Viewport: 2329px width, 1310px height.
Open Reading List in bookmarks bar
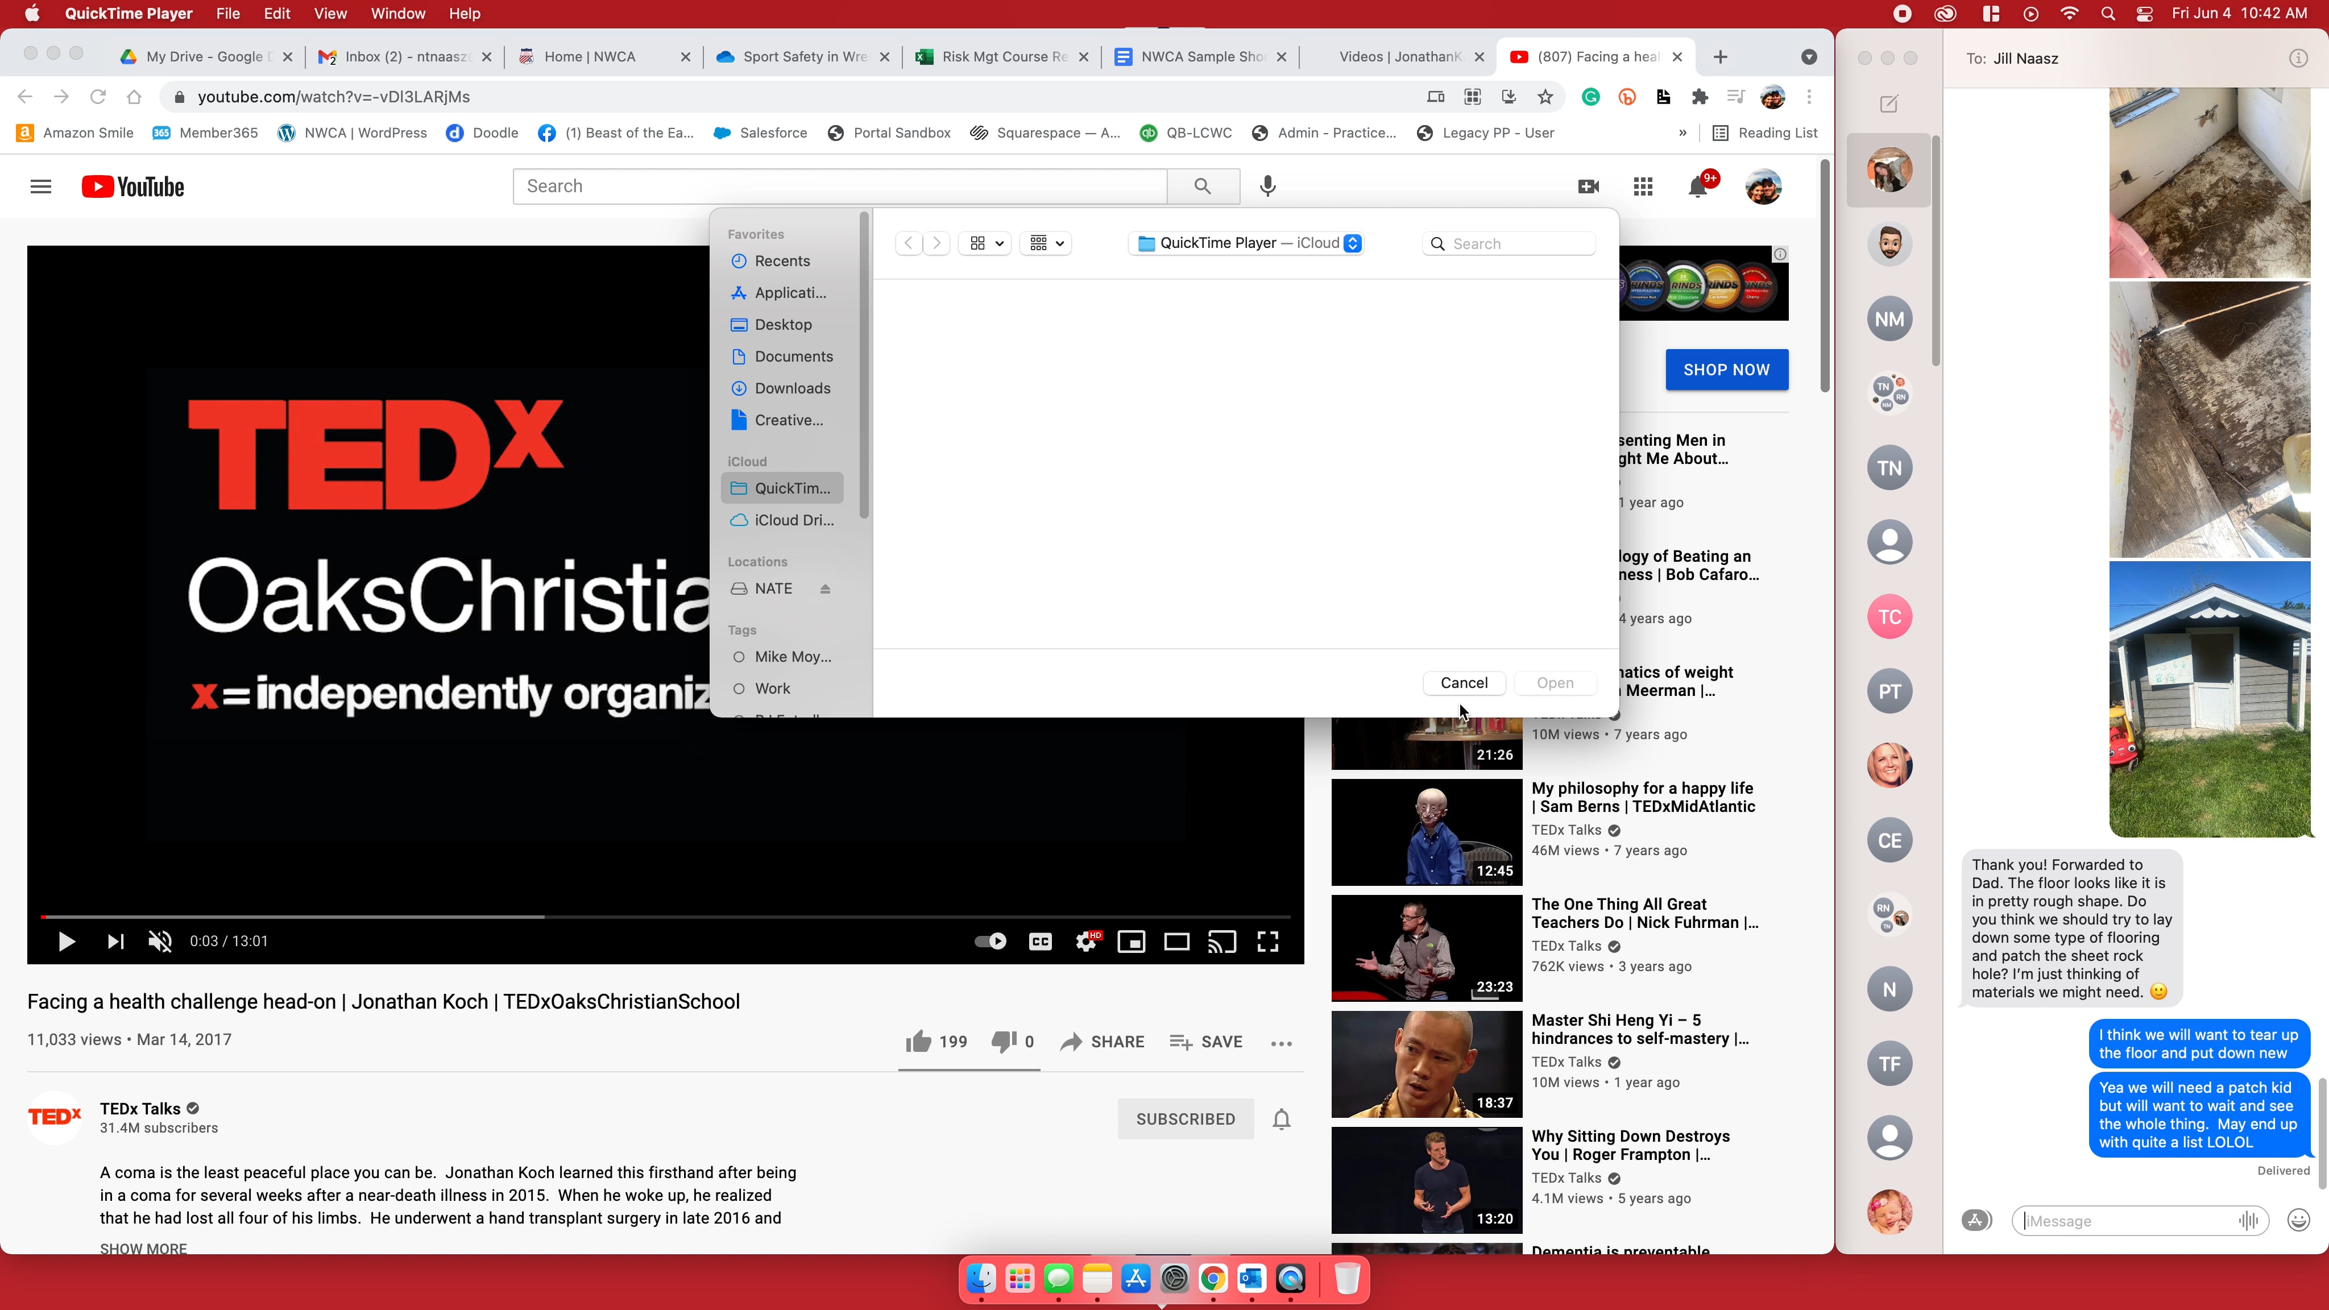point(1765,133)
